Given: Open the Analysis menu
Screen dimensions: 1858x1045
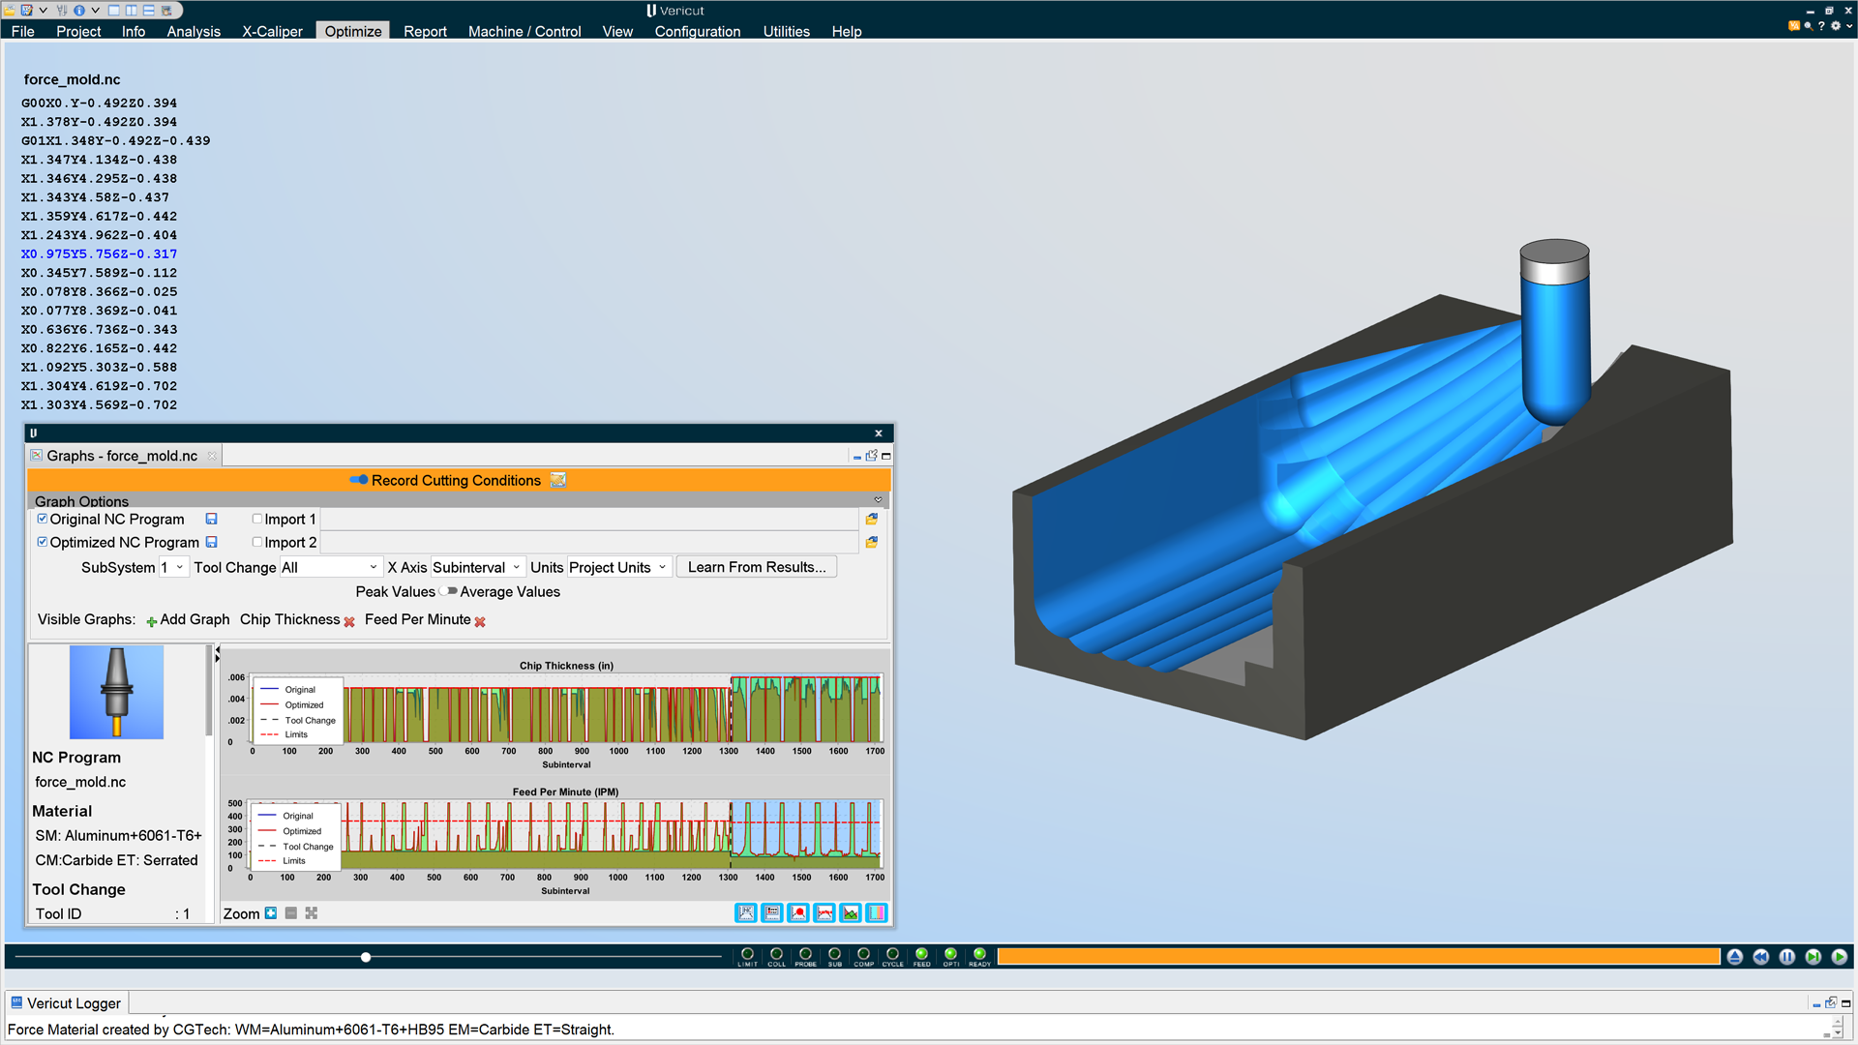Looking at the screenshot, I should [194, 31].
